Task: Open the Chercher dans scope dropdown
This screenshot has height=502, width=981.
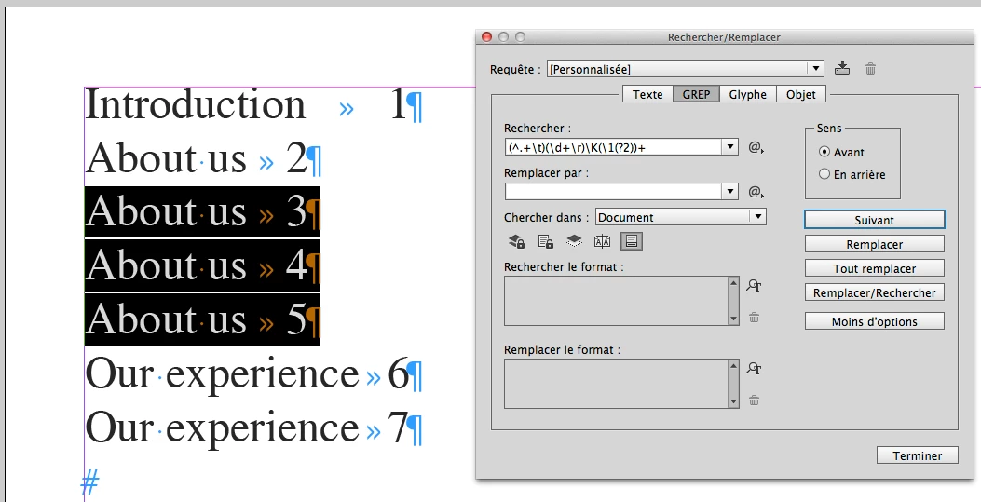Action: (681, 217)
